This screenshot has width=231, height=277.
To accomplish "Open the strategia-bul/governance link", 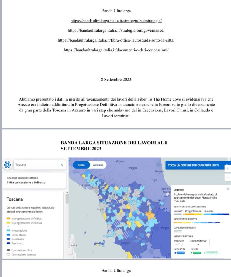I will point(116,30).
